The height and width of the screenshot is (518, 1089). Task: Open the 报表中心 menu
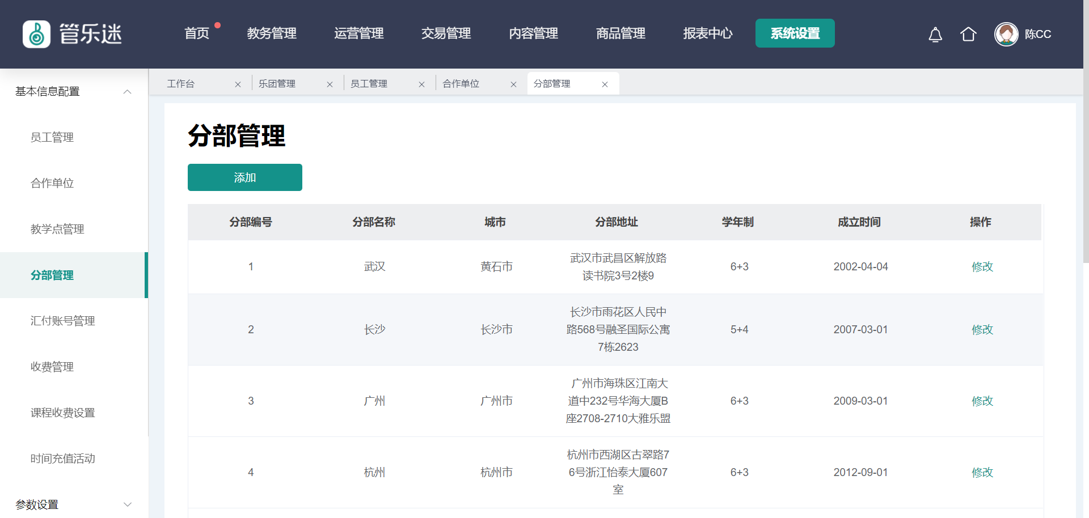click(707, 33)
